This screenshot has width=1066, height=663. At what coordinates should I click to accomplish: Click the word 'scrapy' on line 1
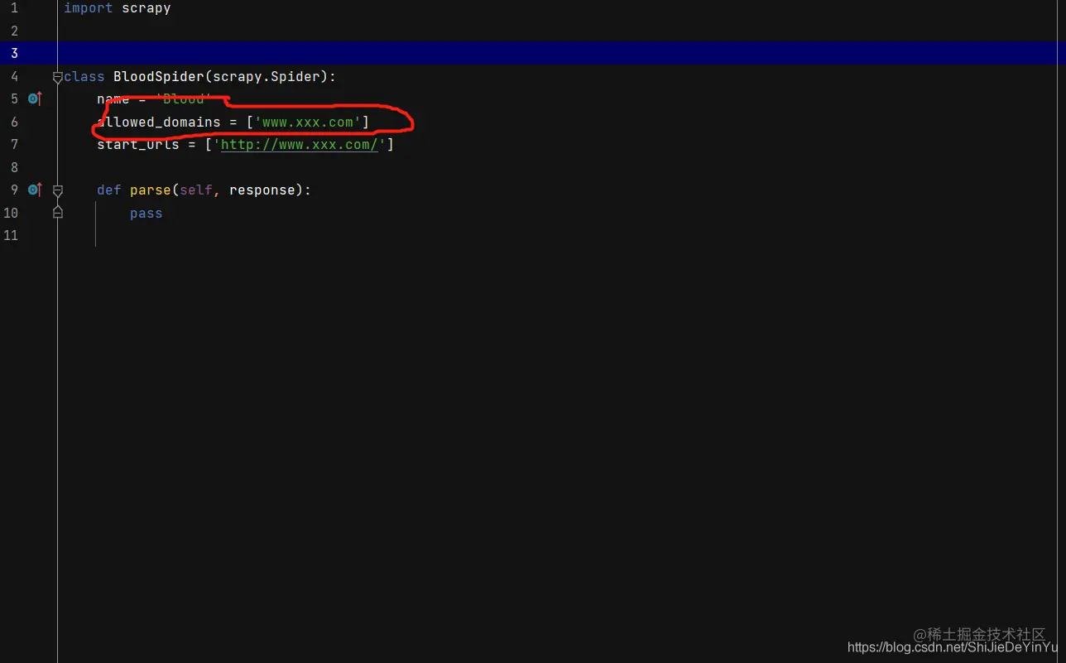pyautogui.click(x=146, y=8)
